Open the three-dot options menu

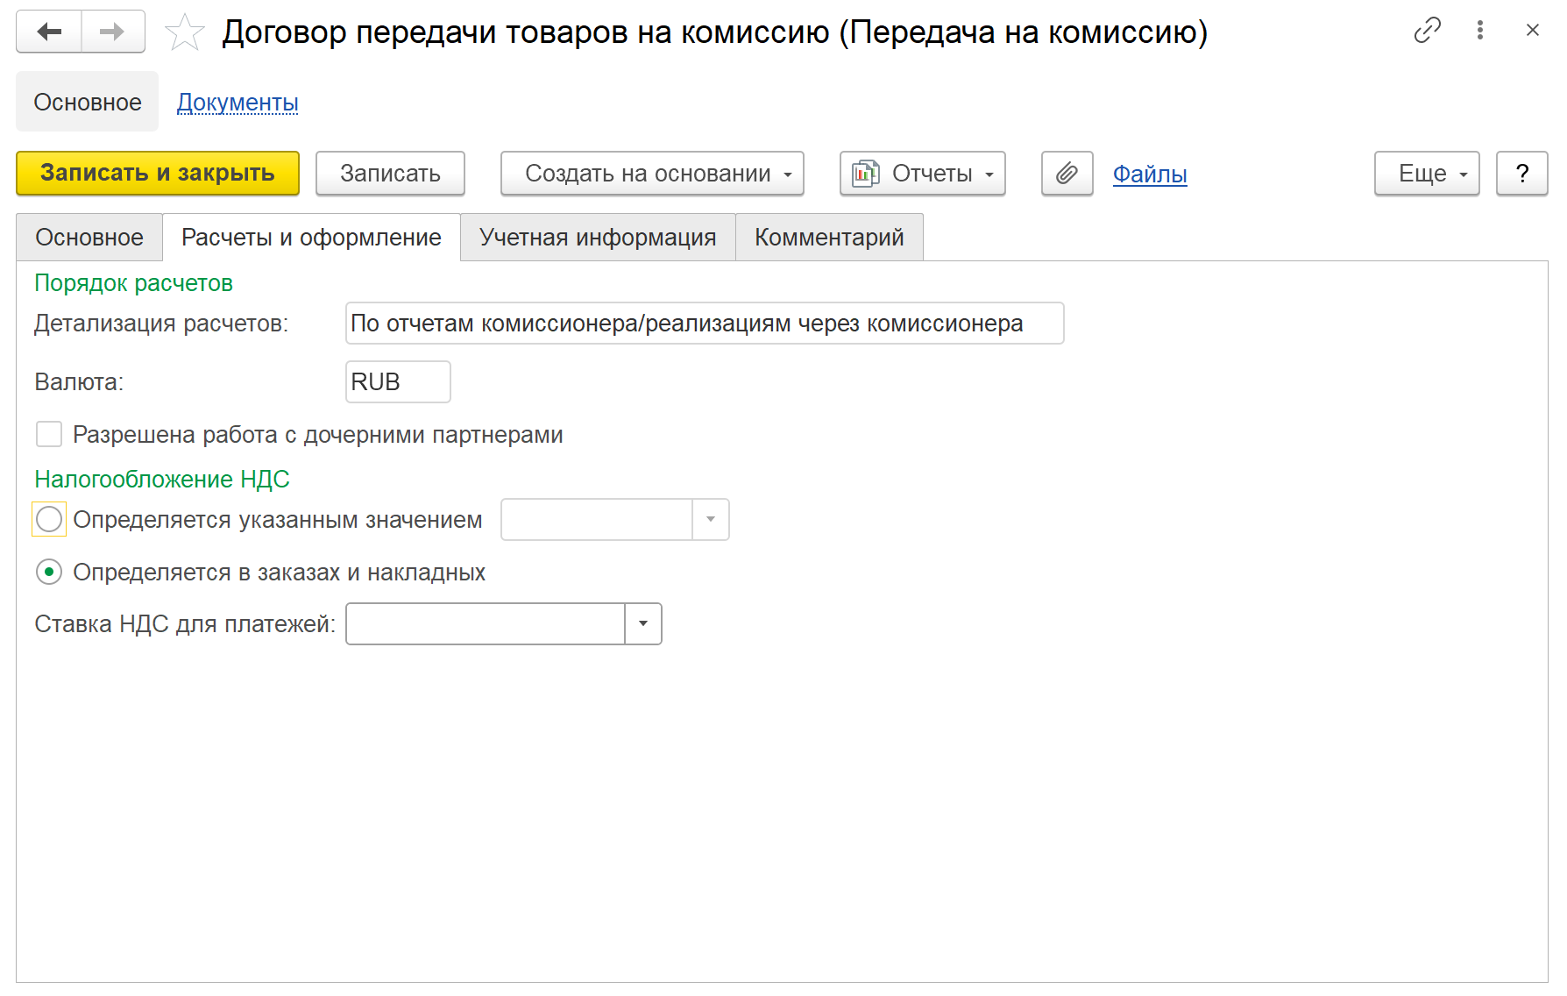pos(1479,31)
